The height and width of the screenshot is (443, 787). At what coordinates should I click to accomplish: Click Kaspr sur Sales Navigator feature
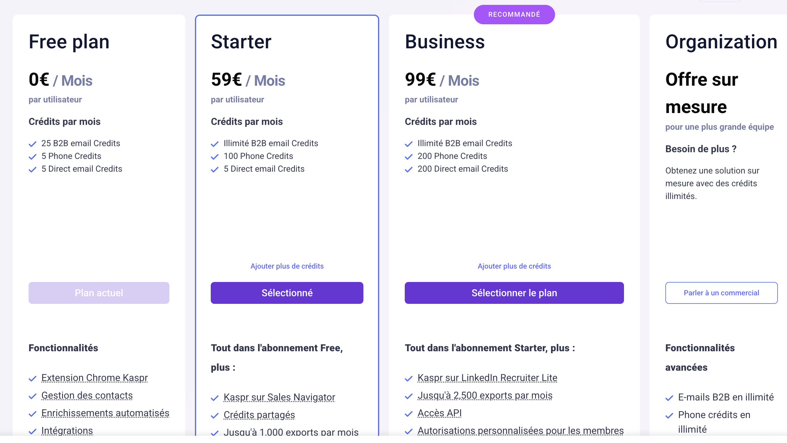tap(279, 397)
